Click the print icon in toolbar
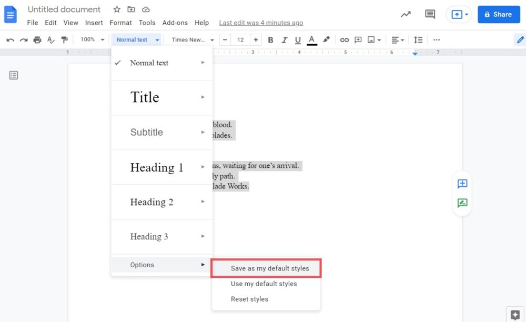The width and height of the screenshot is (526, 322). 37,40
